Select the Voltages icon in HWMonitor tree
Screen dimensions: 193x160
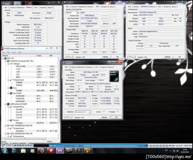(11, 64)
